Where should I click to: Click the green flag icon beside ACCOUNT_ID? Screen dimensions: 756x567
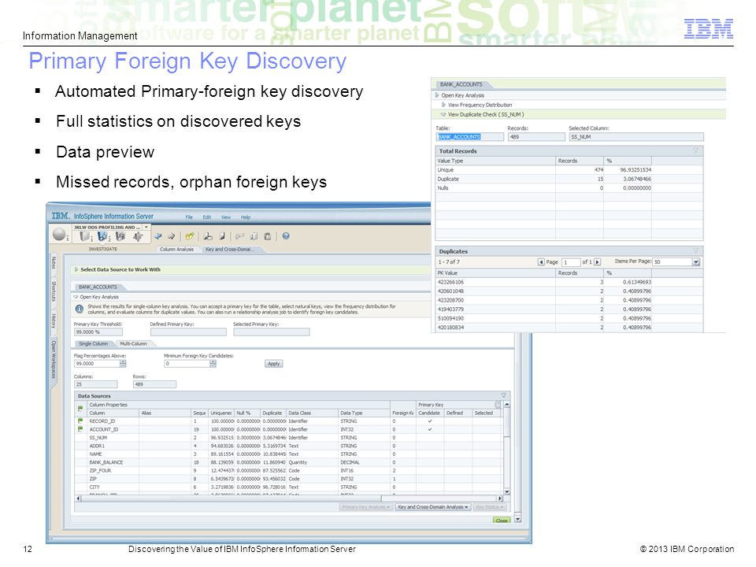pos(80,429)
